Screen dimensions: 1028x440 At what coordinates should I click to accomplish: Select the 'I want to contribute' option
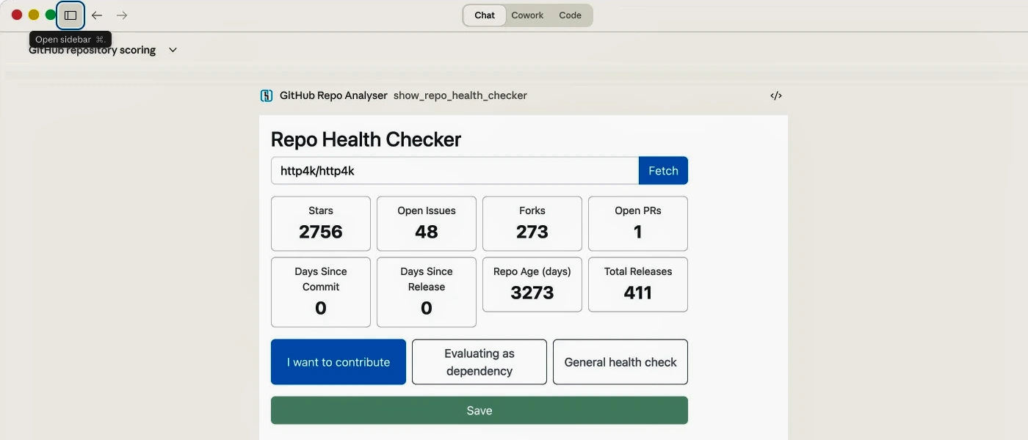(x=339, y=362)
